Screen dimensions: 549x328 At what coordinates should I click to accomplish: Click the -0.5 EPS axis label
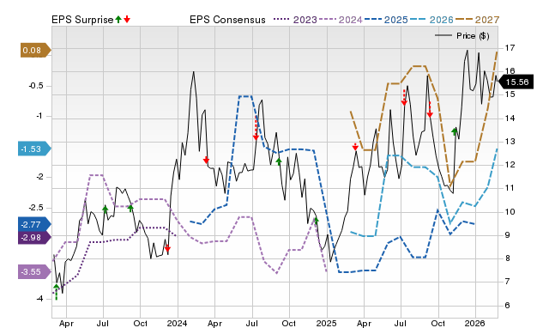[x=36, y=86]
